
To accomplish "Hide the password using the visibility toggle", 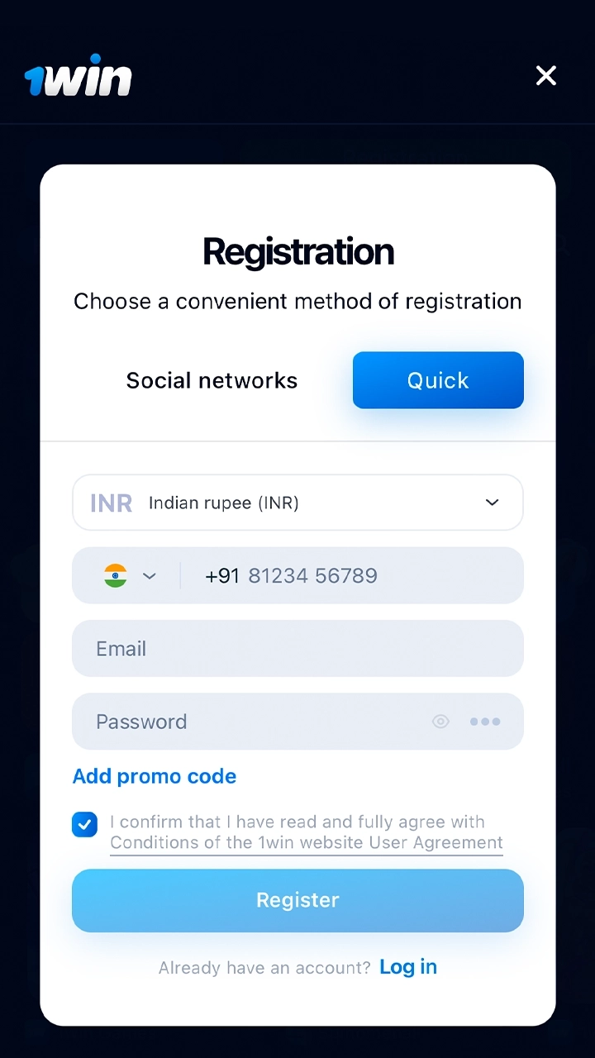I will (x=440, y=722).
